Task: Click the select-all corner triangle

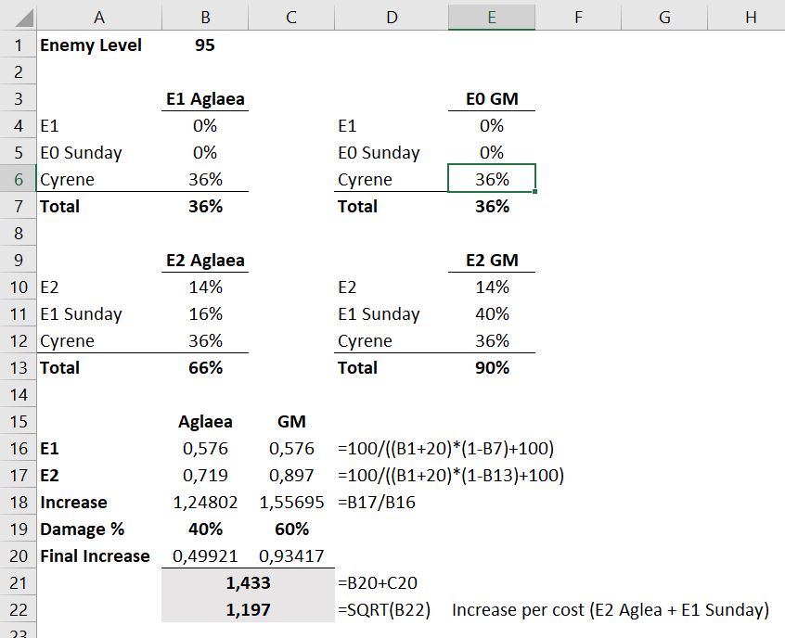Action: pos(24,18)
